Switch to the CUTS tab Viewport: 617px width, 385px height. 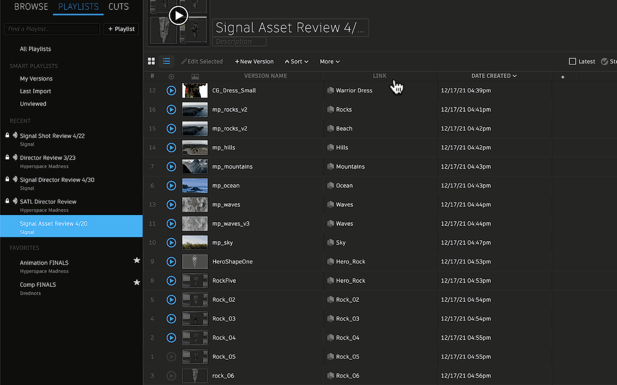118,7
